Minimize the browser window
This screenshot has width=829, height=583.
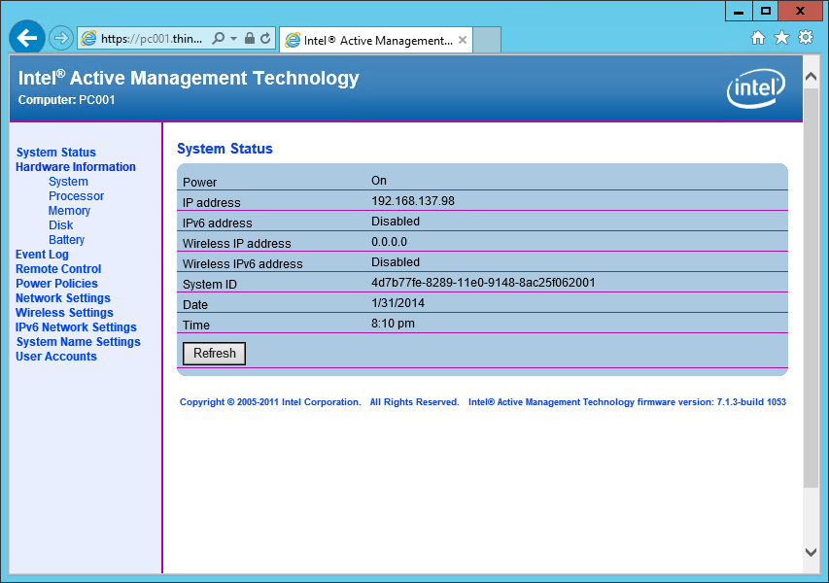click(740, 11)
